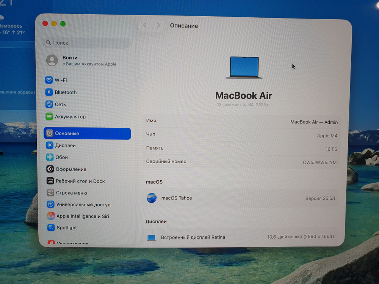Screen dimensions: 379x284
Task: Click the Серийный номер row label
Action: (x=166, y=162)
